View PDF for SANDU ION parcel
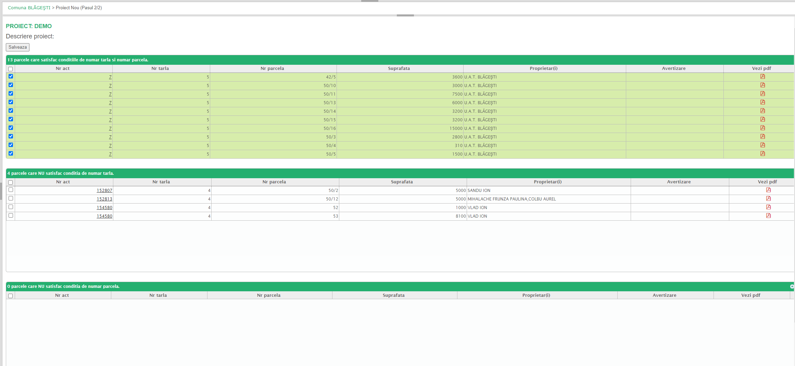Viewport: 795px width, 366px height. [x=768, y=190]
